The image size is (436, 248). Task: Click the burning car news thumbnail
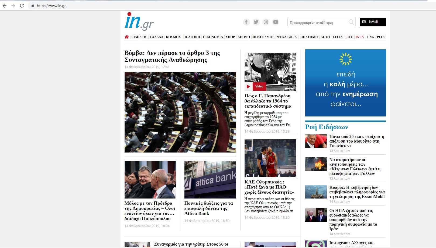click(316, 164)
